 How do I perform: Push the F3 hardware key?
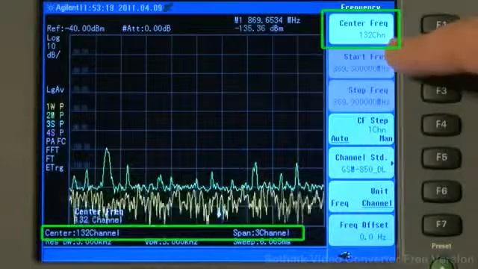441,91
